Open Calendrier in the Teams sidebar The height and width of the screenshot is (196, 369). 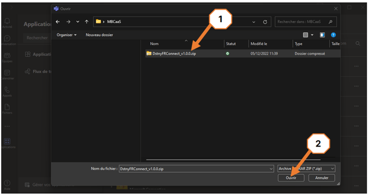point(8,75)
